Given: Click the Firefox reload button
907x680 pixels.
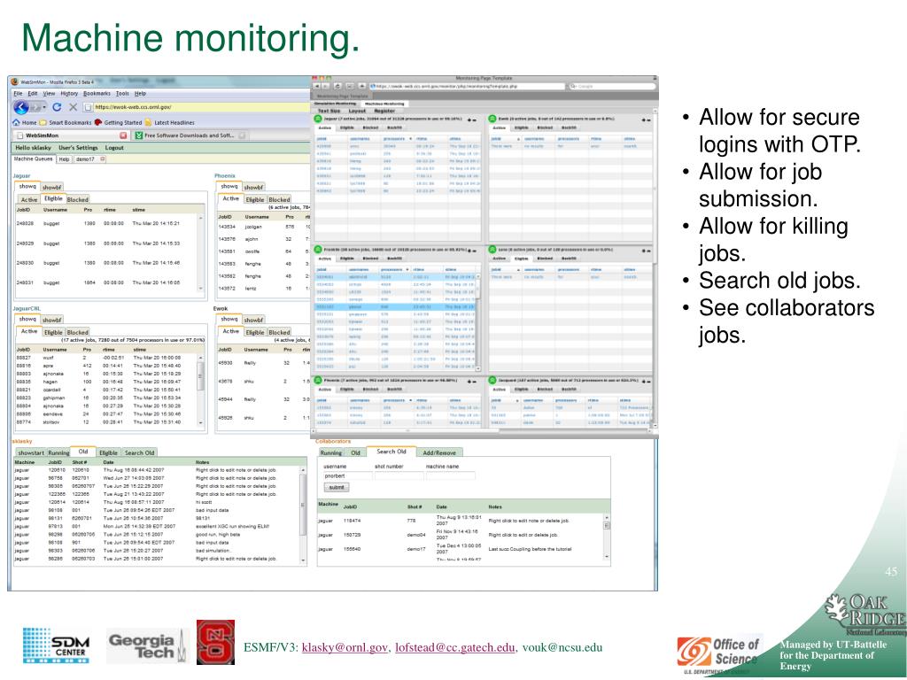Looking at the screenshot, I should 57,107.
